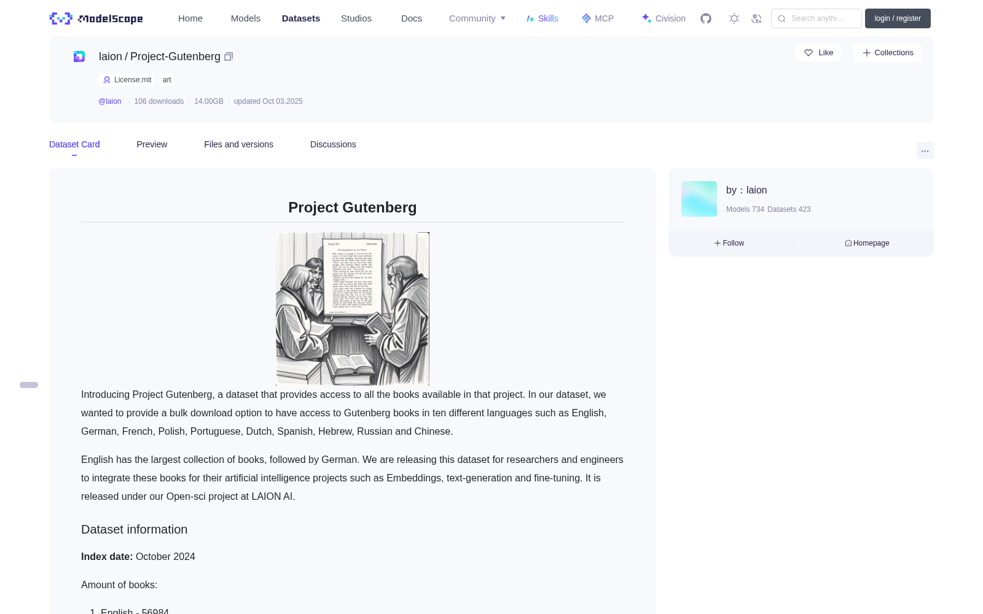Click the 'Amount of books:' text
Screen dimensions: 983x614
pyautogui.click(x=119, y=585)
